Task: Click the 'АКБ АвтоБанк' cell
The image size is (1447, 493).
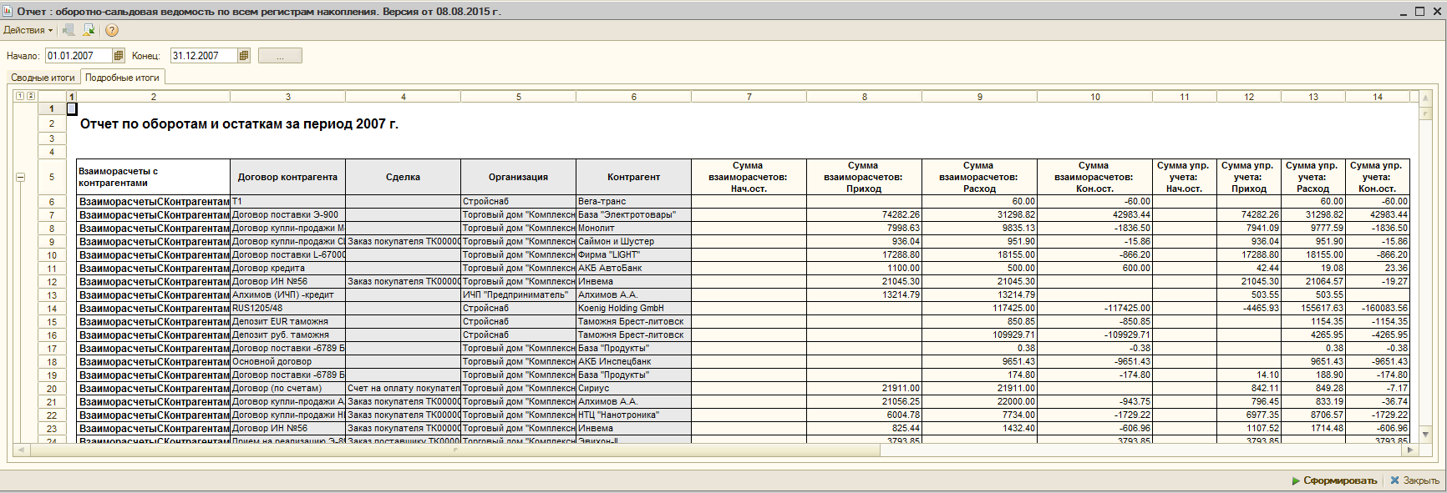Action: pyautogui.click(x=633, y=269)
